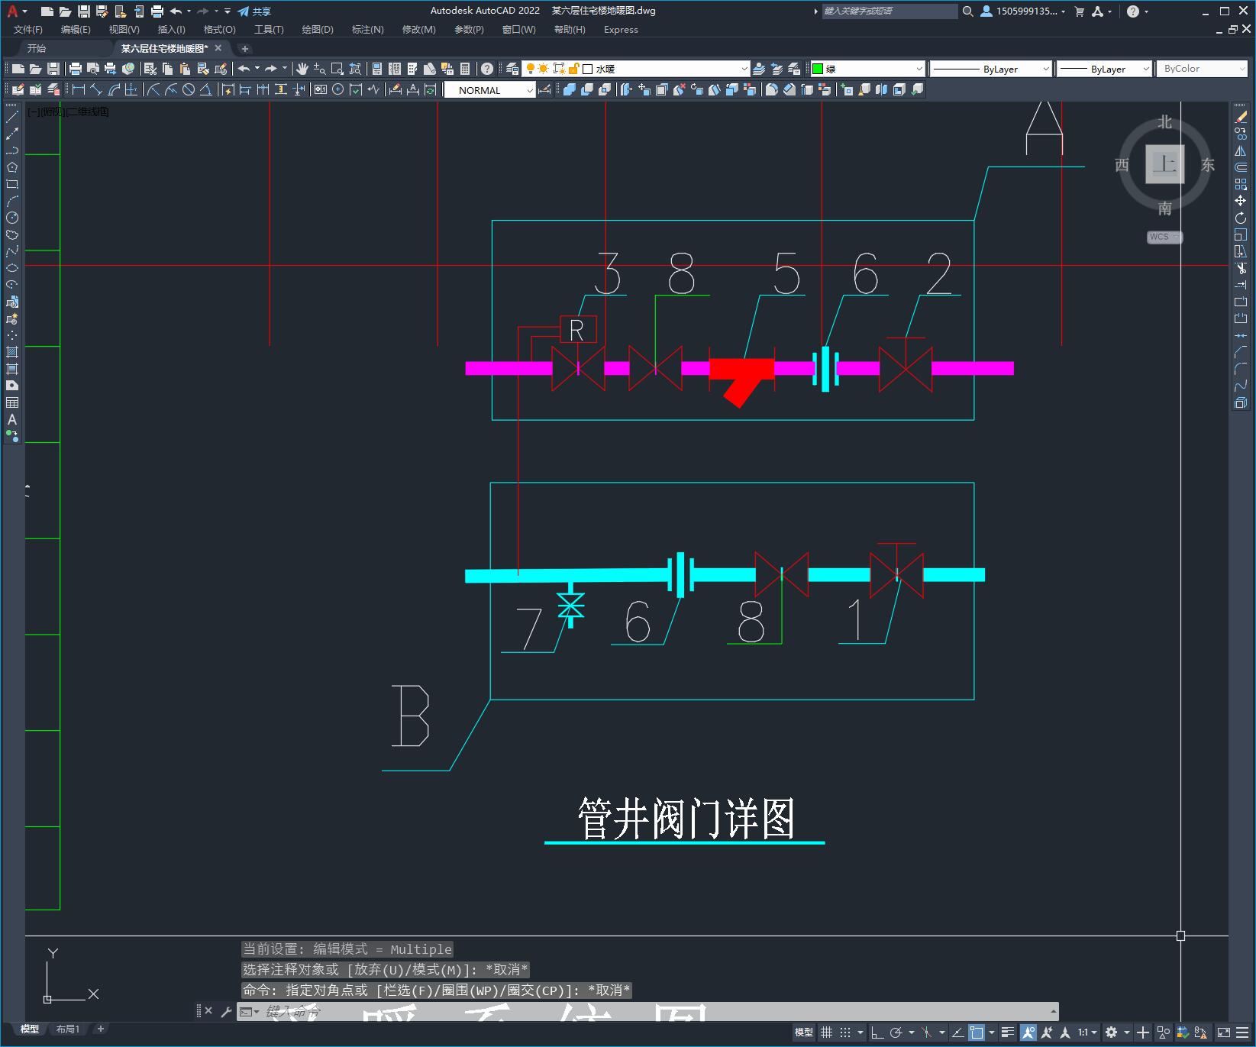Open the Autodesk App Store cart icon

[1079, 11]
